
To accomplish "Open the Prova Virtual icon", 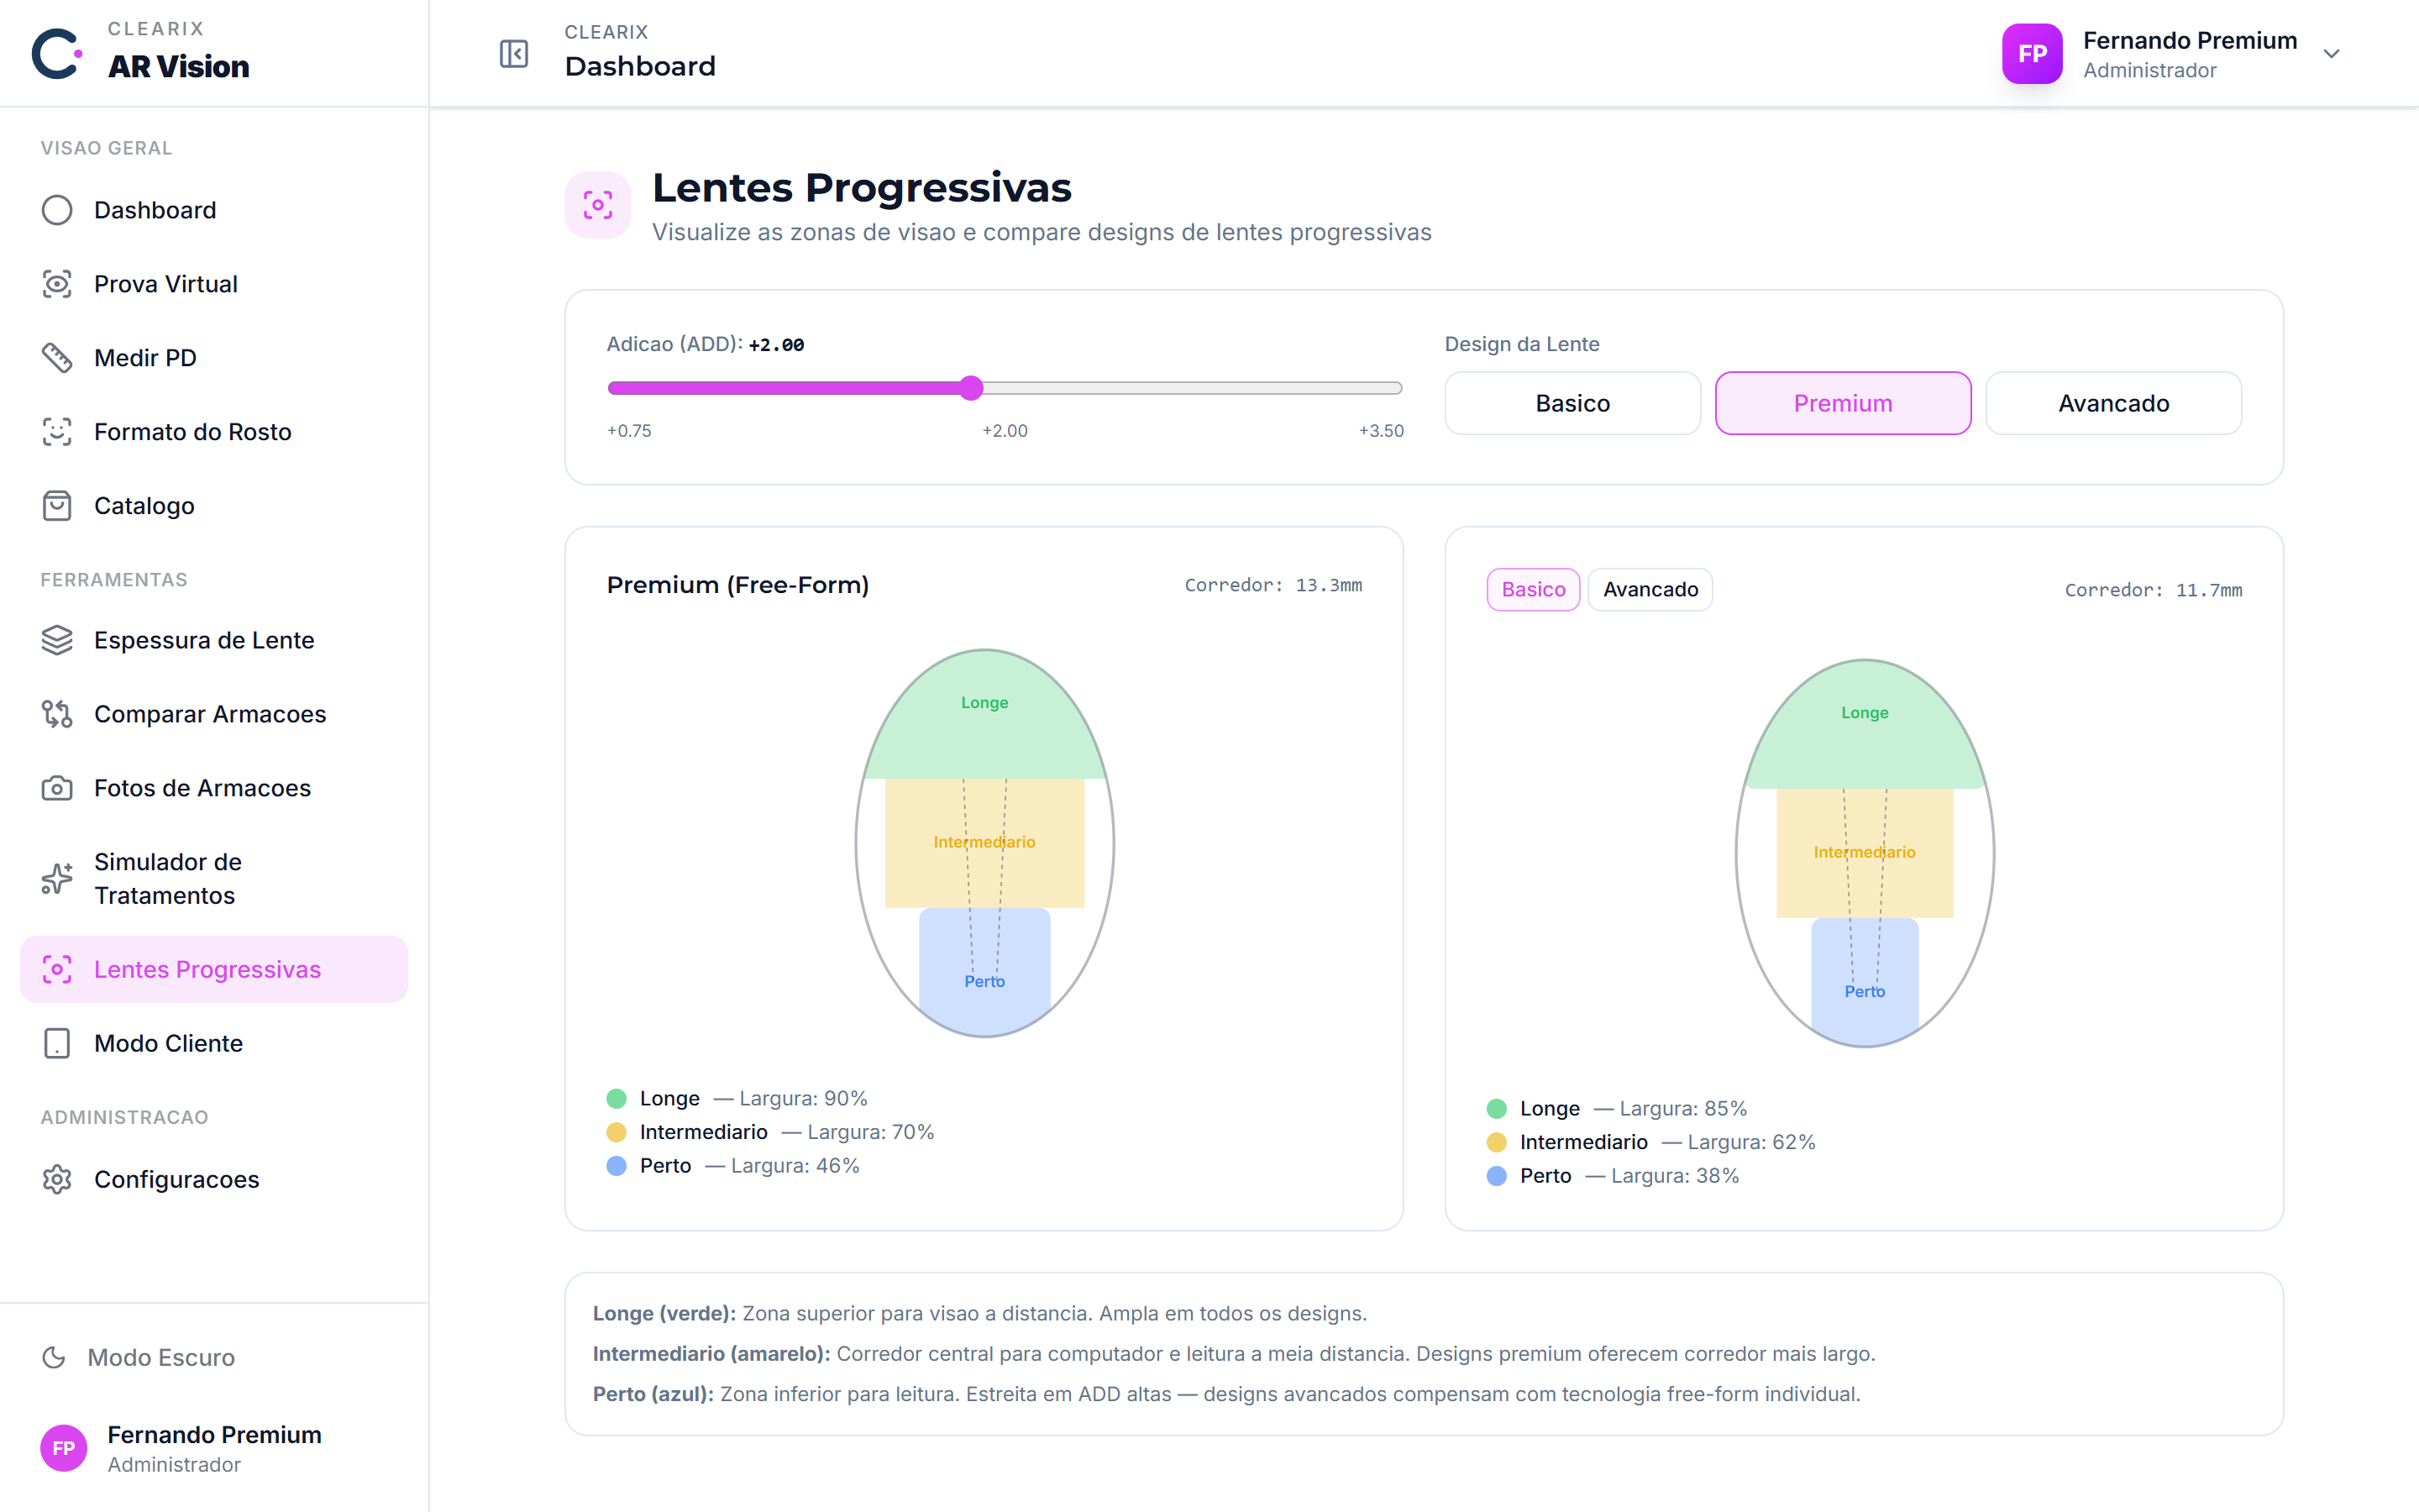I will click(x=57, y=284).
